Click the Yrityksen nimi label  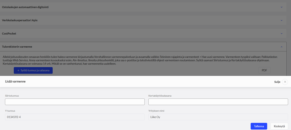(156, 111)
